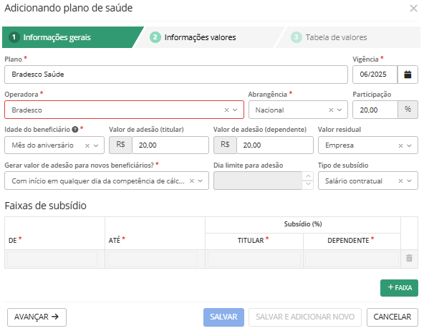This screenshot has height=331, width=424.
Task: Expand the Abrangência dropdown arrow
Action: (x=339, y=110)
